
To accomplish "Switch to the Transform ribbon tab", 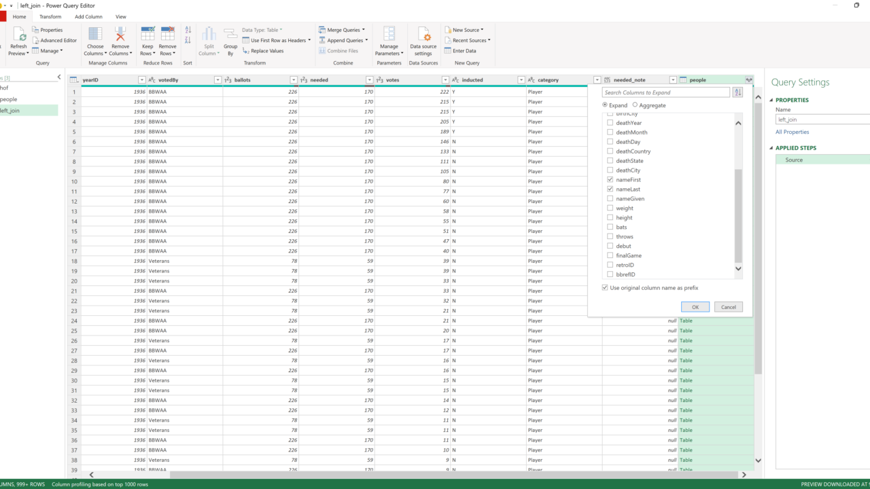I will 50,16.
